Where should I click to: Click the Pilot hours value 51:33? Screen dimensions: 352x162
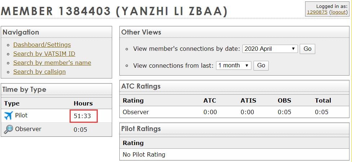pyautogui.click(x=82, y=116)
